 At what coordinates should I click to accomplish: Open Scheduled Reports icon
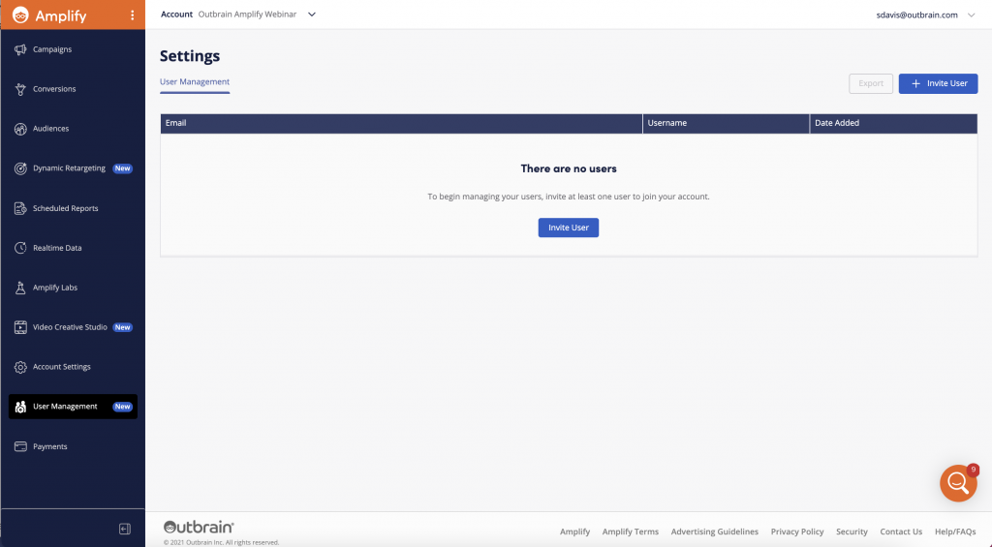[20, 208]
